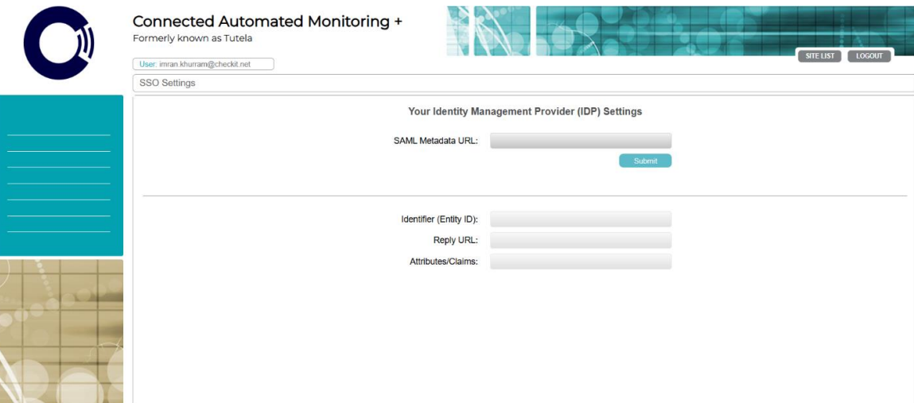The image size is (914, 403).
Task: Select the Reply URL text box
Action: 581,240
